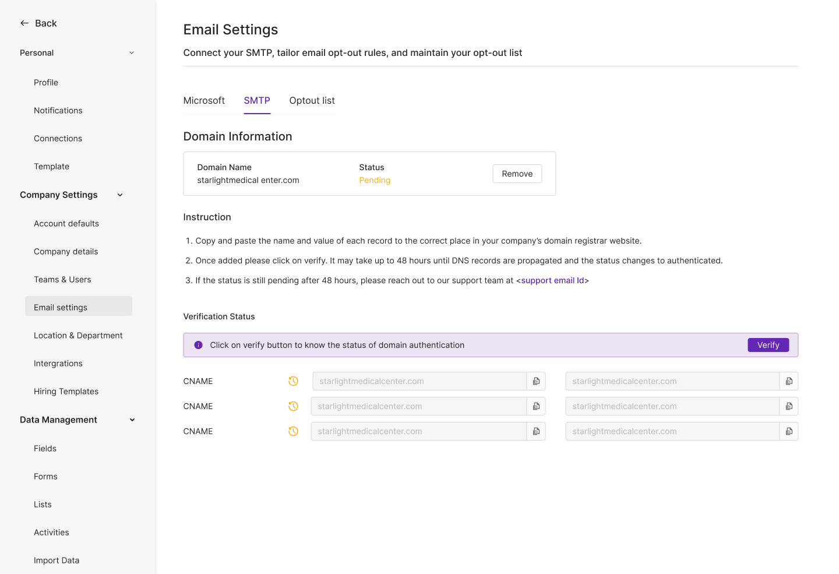Click third CNAME row's left input field
This screenshot has width=839, height=574.
419,431
